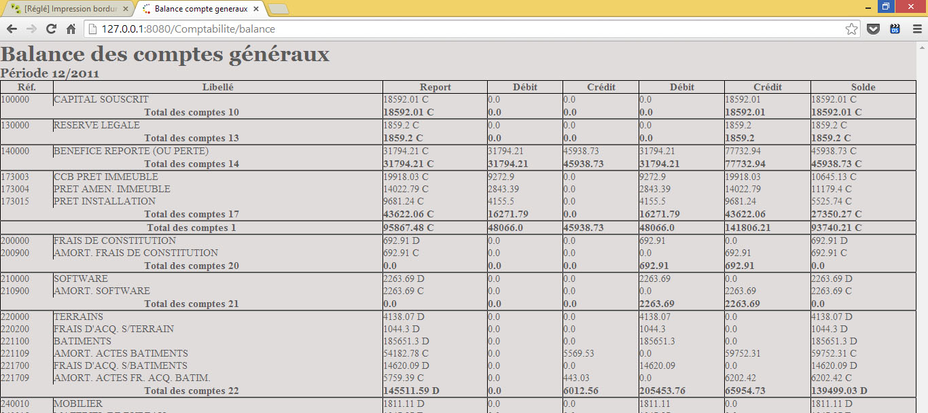Screen dimensions: 928x413
Task: Reload the balance page
Action: pyautogui.click(x=51, y=29)
